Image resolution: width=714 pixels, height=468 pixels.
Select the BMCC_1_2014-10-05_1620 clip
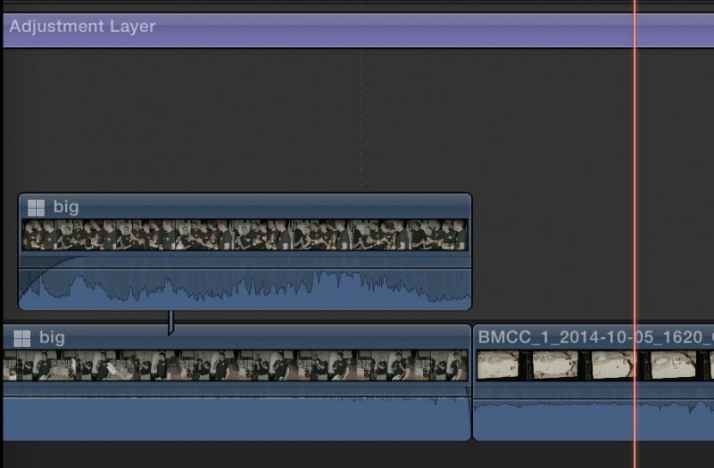point(594,382)
